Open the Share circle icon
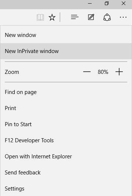Image resolution: width=132 pixels, height=196 pixels. [107, 17]
